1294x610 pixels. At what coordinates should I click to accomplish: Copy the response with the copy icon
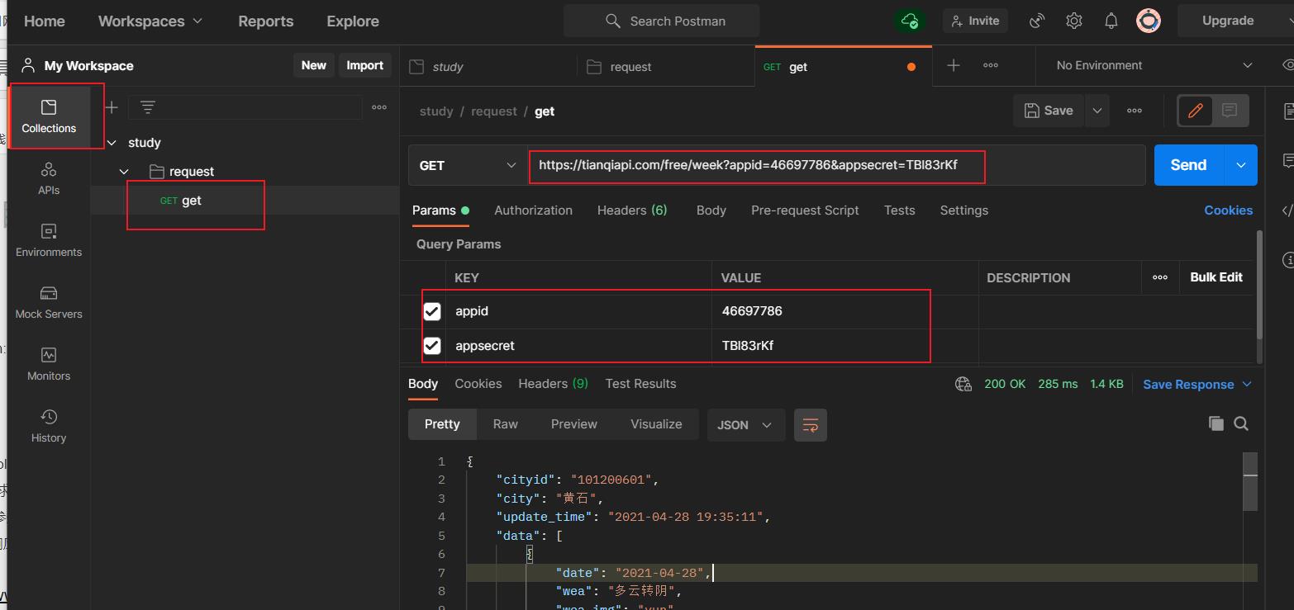point(1216,423)
